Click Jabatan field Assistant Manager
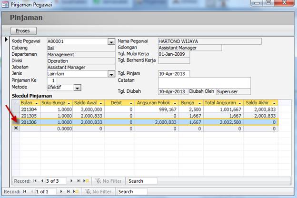 (x=81, y=68)
